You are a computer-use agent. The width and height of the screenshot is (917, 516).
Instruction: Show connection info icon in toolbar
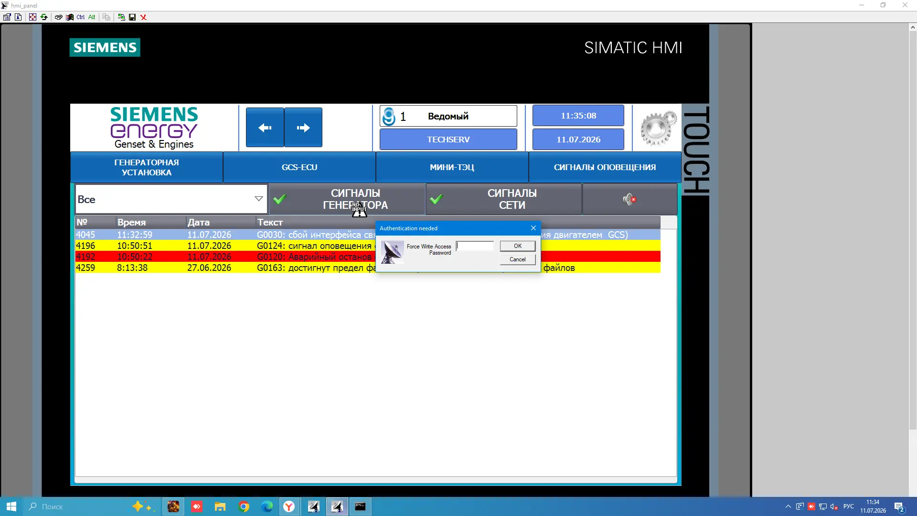(x=18, y=17)
